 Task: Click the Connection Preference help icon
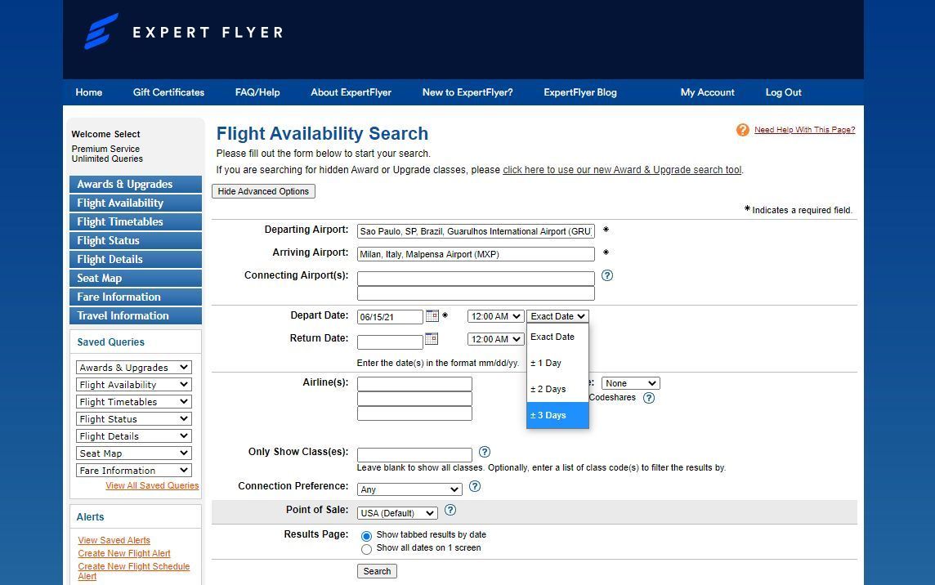pyautogui.click(x=475, y=487)
